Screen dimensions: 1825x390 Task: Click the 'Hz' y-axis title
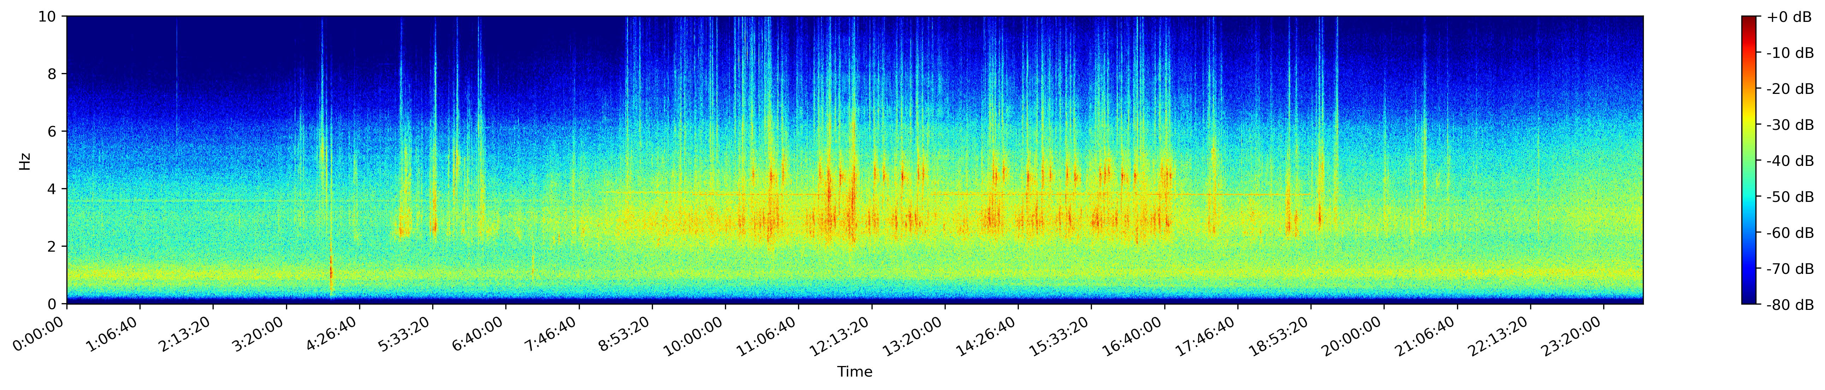pyautogui.click(x=25, y=161)
